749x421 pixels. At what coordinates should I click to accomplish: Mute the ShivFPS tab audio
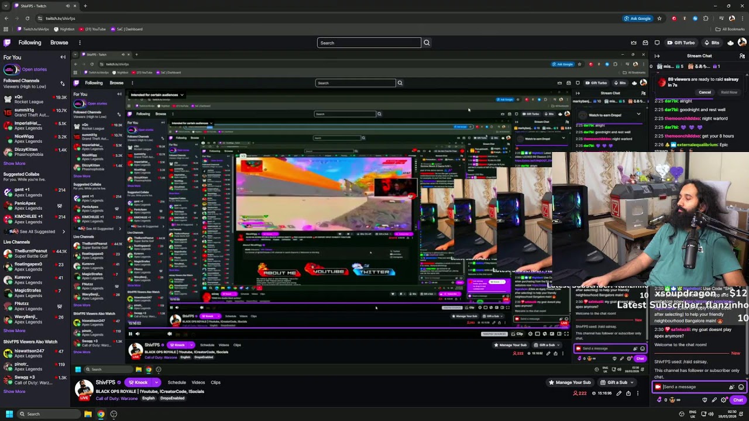pos(68,6)
